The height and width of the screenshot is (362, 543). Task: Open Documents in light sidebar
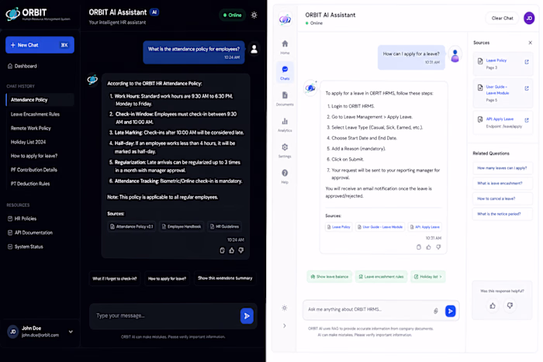pyautogui.click(x=285, y=98)
